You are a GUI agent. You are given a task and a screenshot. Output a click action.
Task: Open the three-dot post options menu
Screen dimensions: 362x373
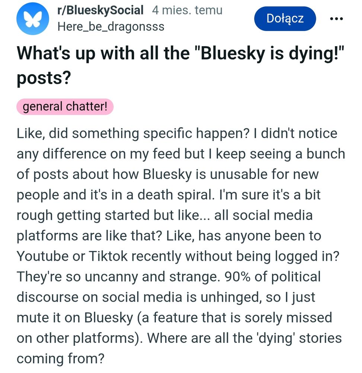(336, 19)
